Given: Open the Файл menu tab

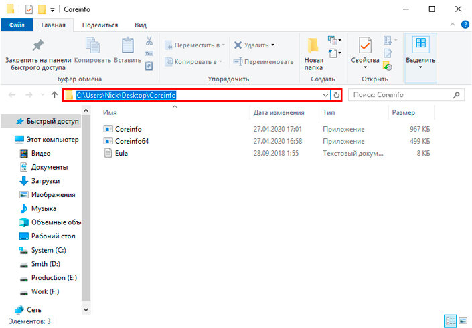Looking at the screenshot, I should (x=17, y=25).
